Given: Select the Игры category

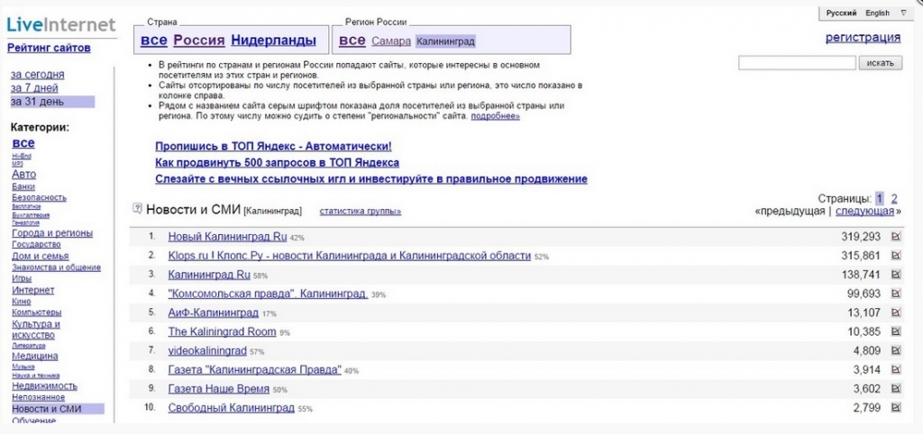Looking at the screenshot, I should (22, 279).
